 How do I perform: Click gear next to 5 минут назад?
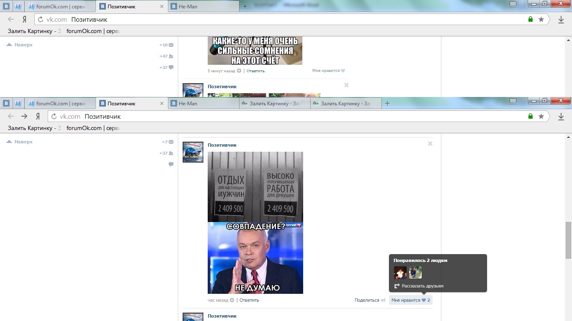(x=239, y=71)
